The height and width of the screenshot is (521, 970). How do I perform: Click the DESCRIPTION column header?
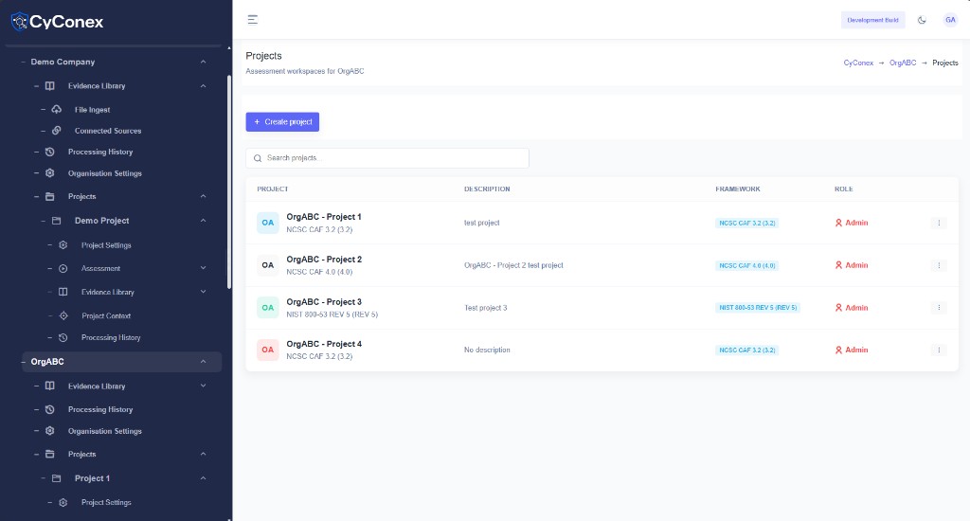487,189
